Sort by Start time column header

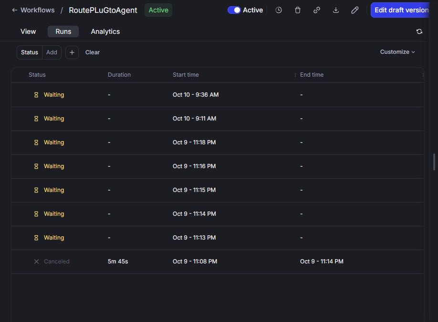tap(186, 75)
